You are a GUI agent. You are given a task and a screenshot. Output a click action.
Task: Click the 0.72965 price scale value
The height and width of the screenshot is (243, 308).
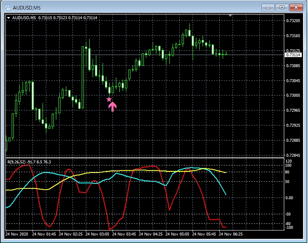pos(293,110)
